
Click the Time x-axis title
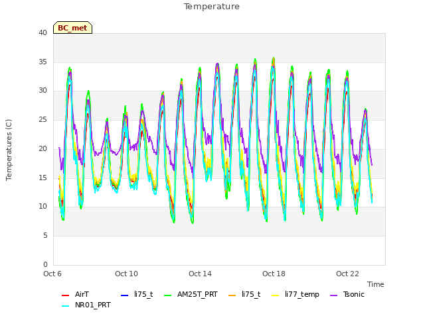(376, 284)
